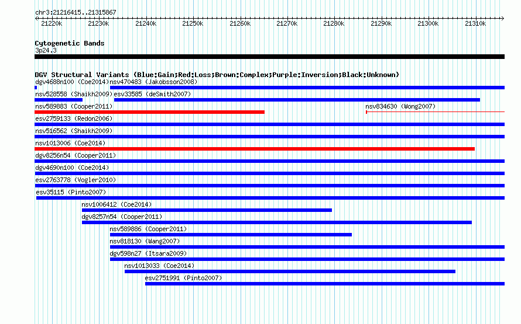The height and width of the screenshot is (324, 521).
Task: Click the esv33585 (deSmith2007) variant label
Action: [152, 94]
